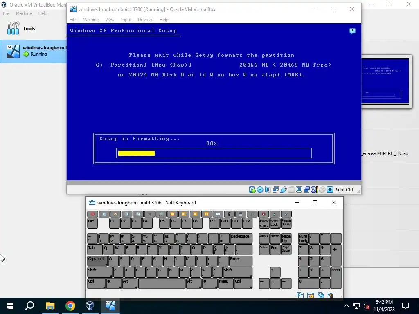
Task: Click the Enter key on soft keyboard
Action: tap(241, 261)
